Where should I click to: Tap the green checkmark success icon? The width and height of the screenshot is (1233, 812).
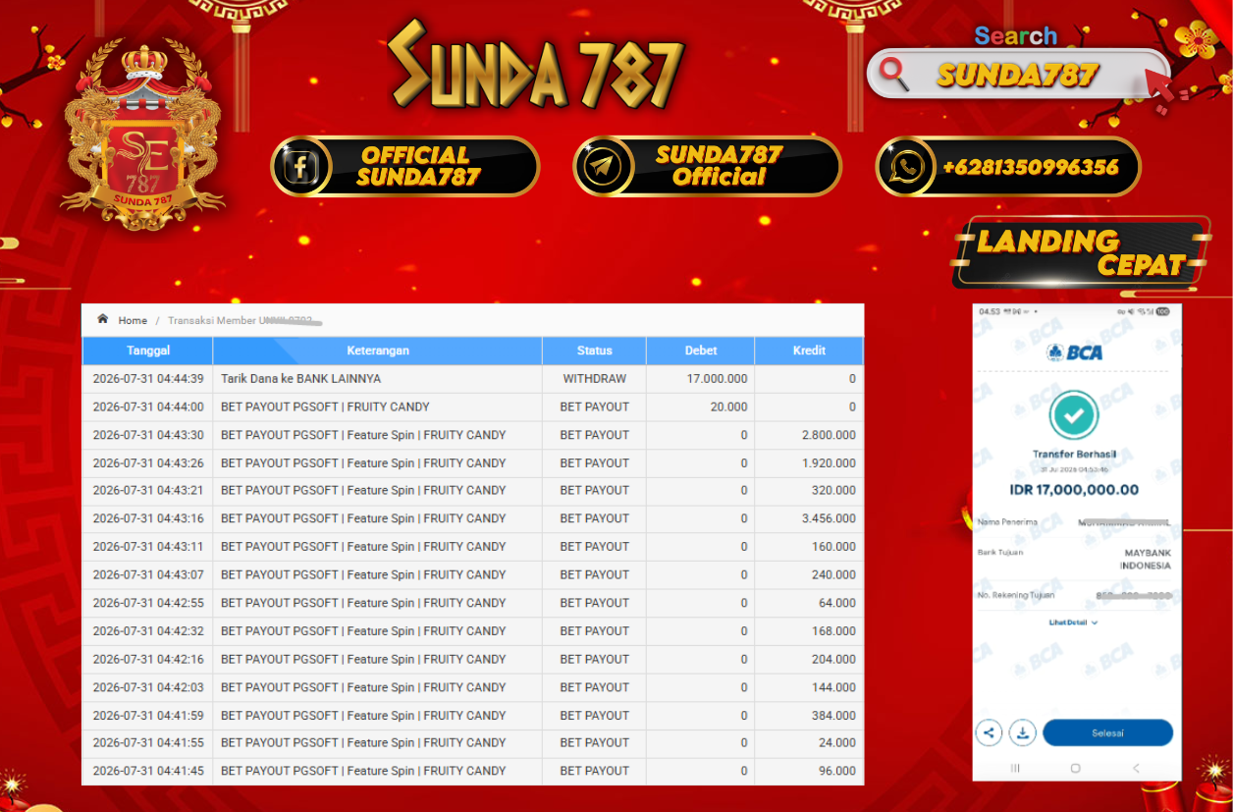click(1074, 416)
